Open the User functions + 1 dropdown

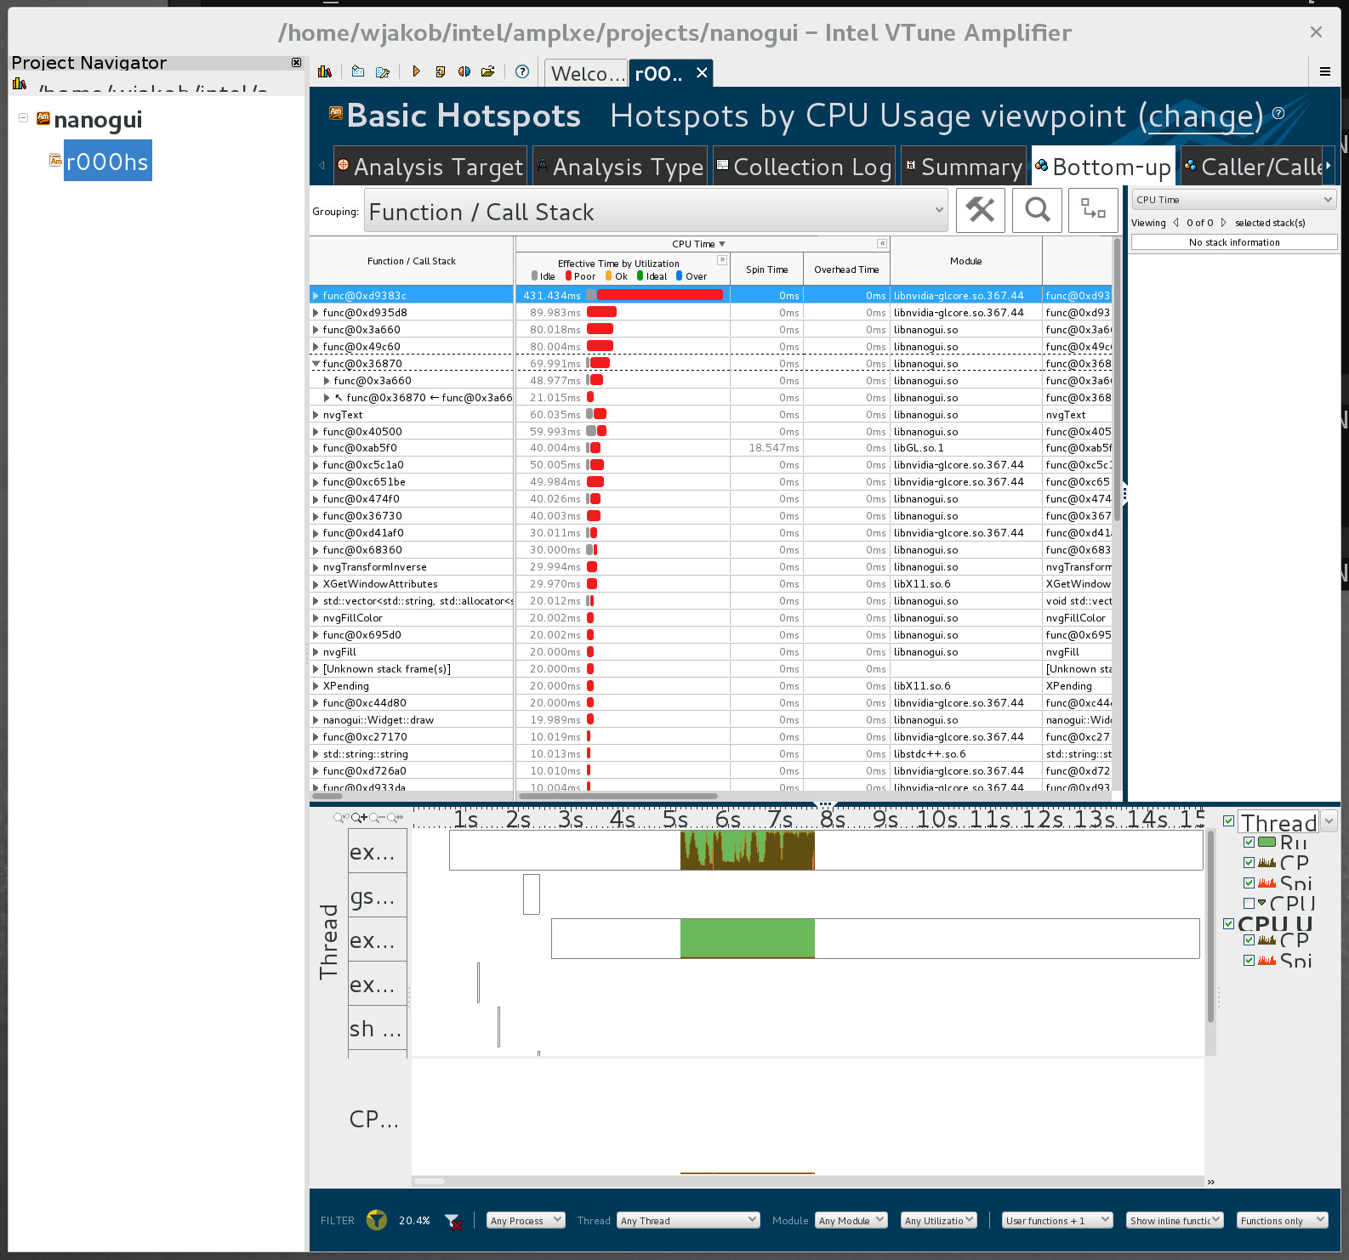(1057, 1220)
